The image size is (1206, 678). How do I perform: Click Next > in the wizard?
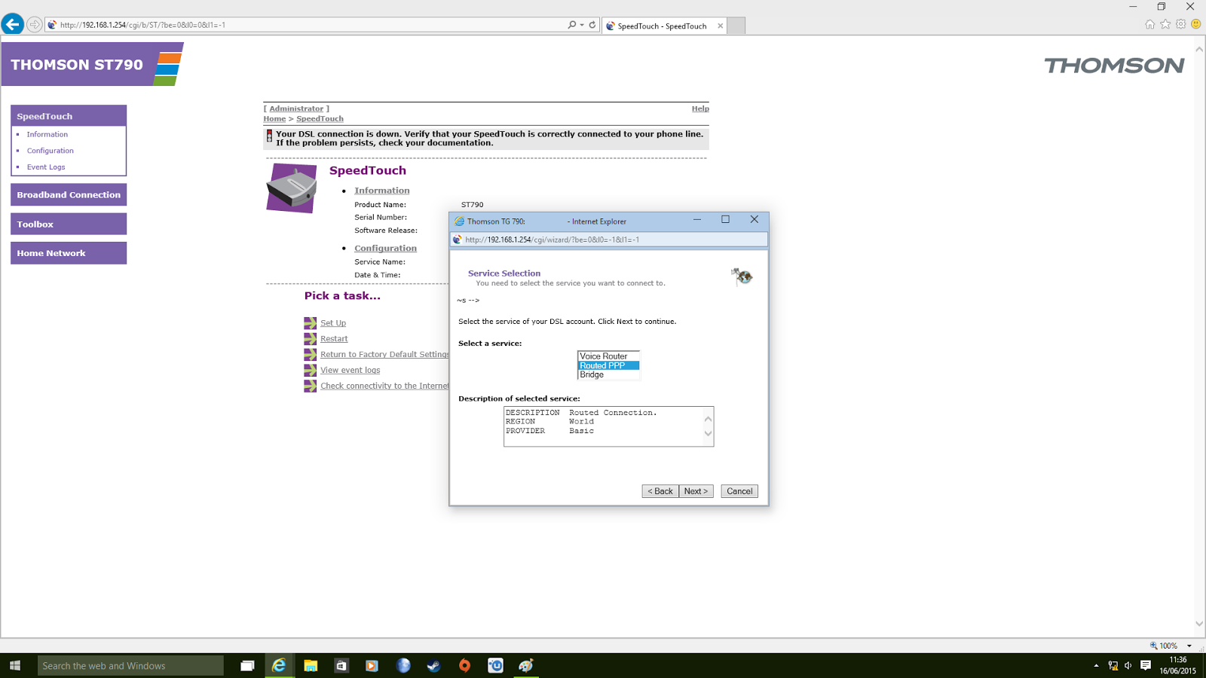696,491
